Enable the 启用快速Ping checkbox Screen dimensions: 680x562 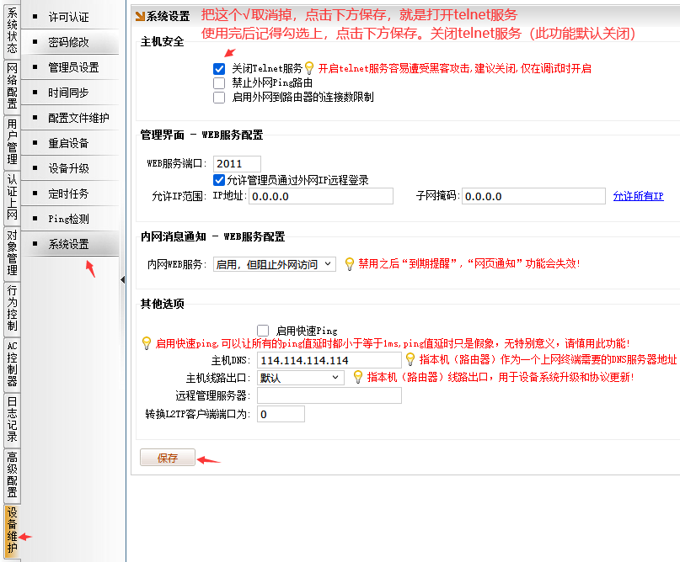pos(263,331)
